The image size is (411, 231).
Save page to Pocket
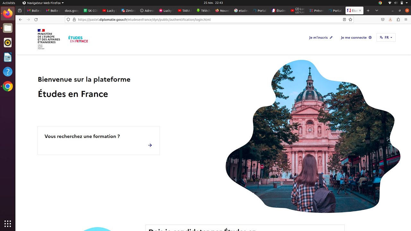(383, 20)
